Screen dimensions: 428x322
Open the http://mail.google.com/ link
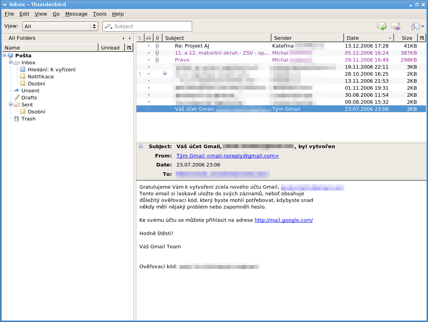coord(284,220)
